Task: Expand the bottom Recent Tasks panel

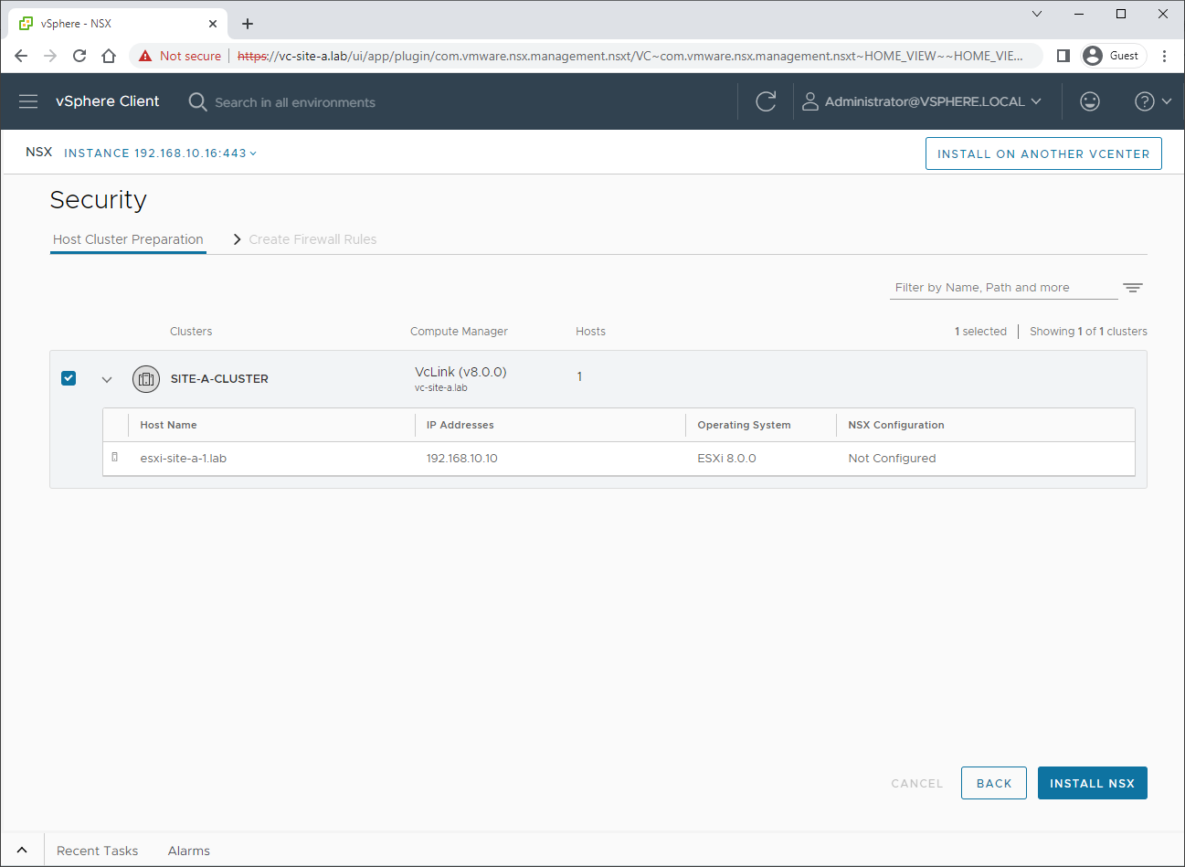Action: (x=22, y=851)
